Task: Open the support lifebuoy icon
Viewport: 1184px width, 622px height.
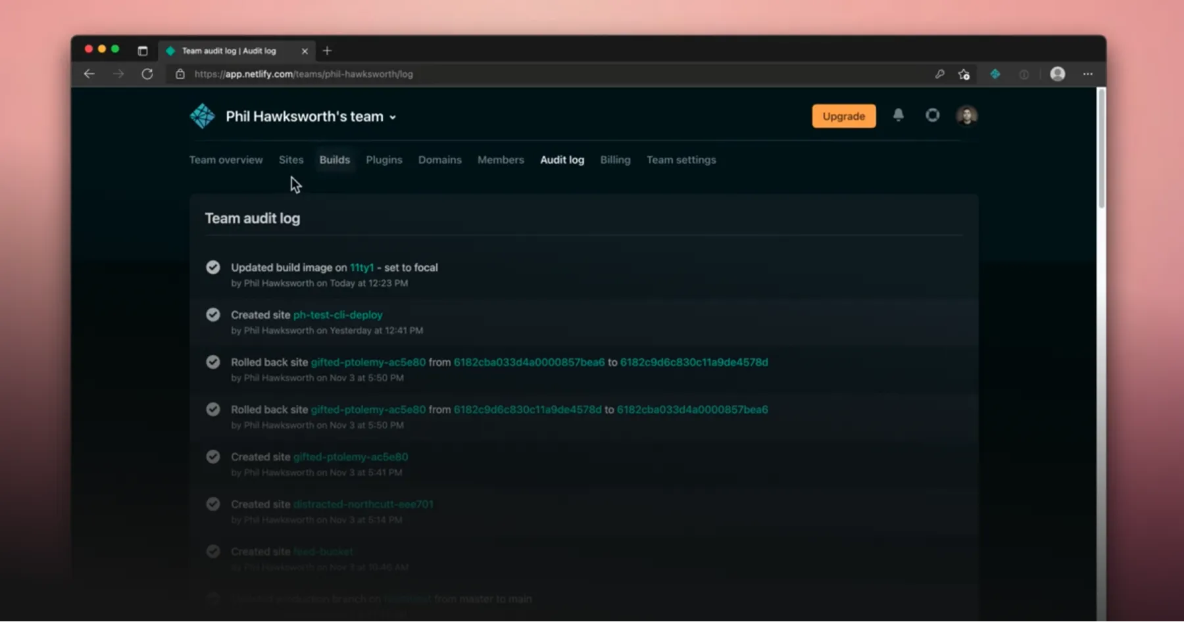Action: (x=932, y=116)
